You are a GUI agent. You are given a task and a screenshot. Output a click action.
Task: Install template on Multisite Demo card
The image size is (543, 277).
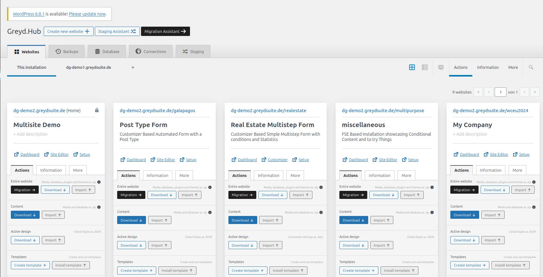click(71, 265)
